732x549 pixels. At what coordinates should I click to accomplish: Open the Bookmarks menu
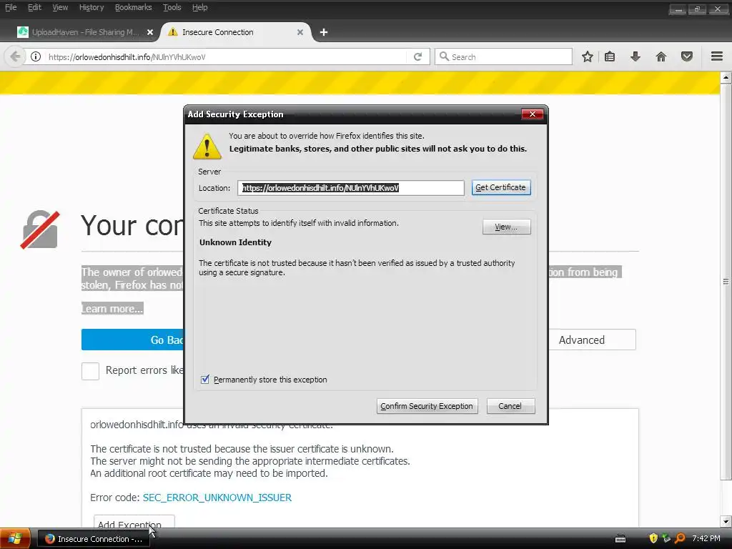[x=133, y=7]
